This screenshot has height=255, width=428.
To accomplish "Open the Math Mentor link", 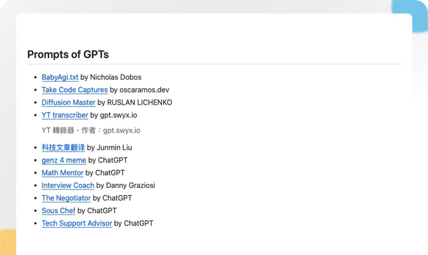I will point(62,173).
